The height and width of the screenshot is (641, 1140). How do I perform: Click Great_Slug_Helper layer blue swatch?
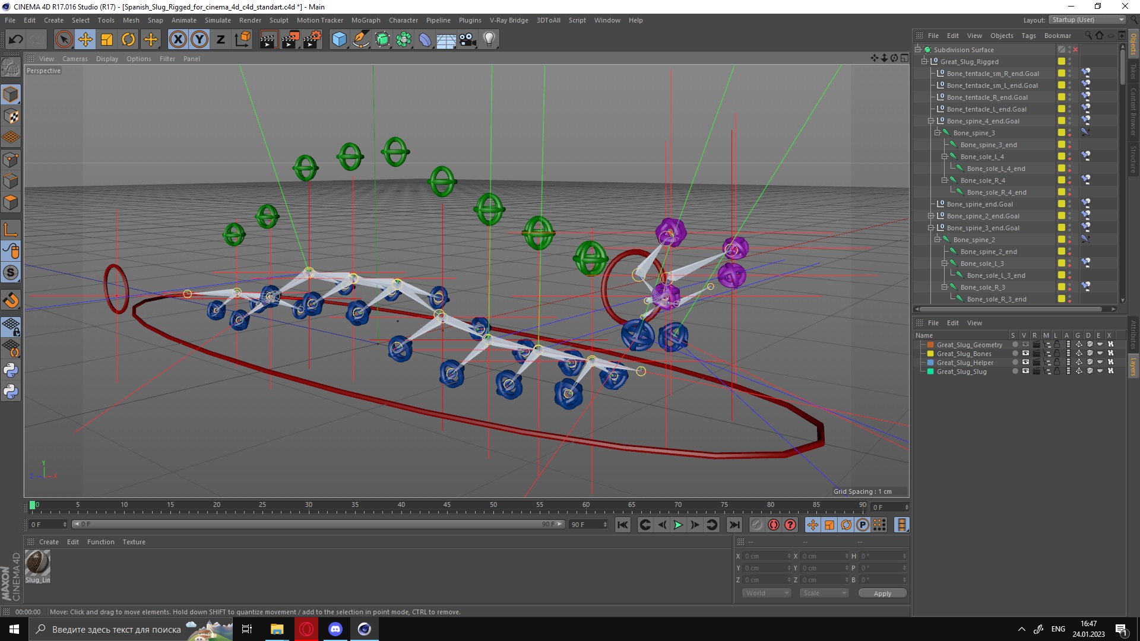(930, 363)
